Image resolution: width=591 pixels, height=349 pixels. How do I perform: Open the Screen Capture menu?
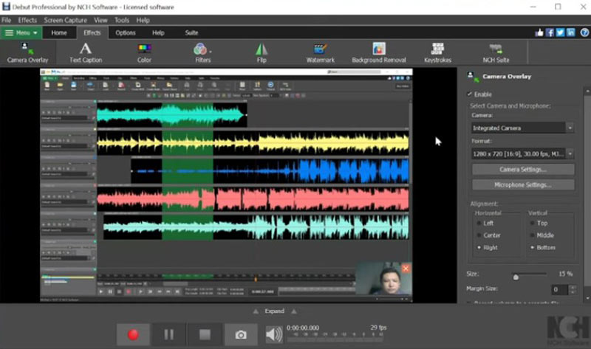[x=65, y=20]
